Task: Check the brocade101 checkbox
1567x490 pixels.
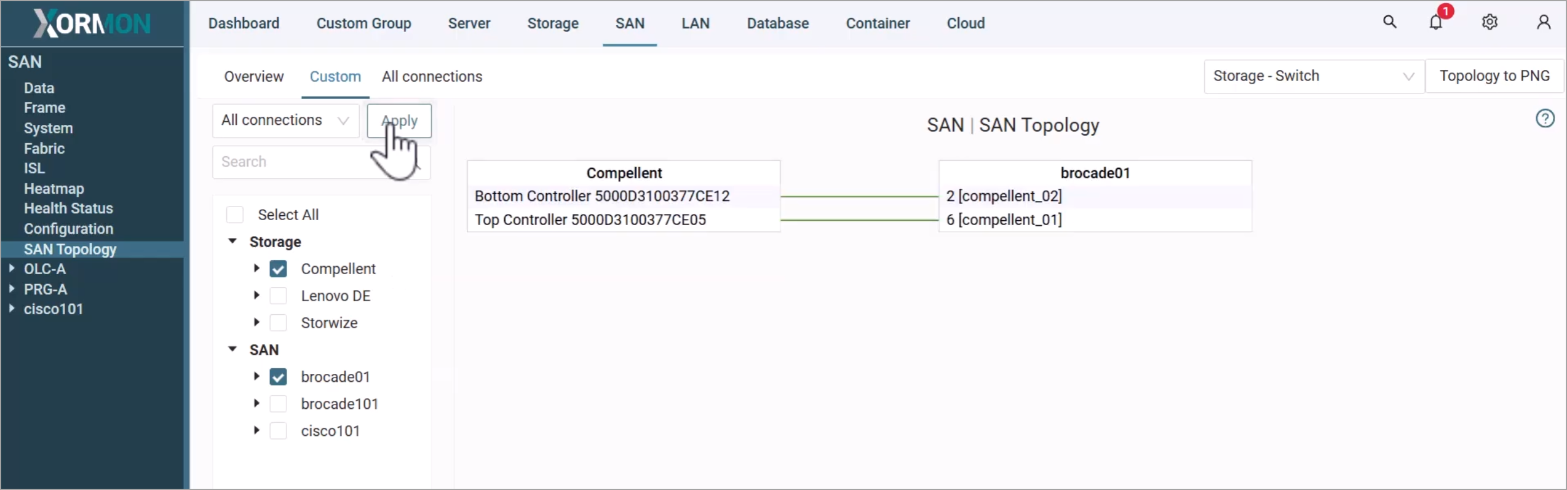Action: click(x=278, y=404)
